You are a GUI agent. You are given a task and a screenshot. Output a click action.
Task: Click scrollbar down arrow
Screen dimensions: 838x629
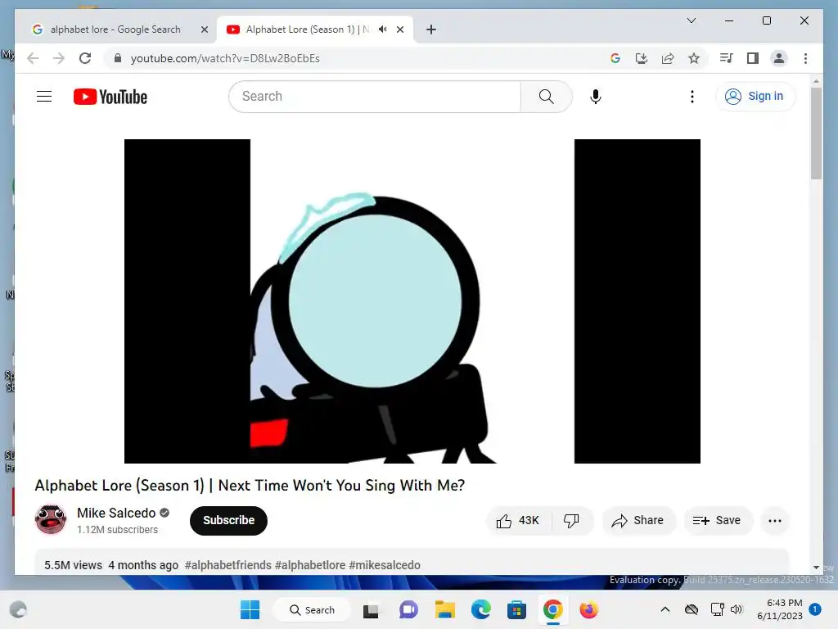point(816,568)
